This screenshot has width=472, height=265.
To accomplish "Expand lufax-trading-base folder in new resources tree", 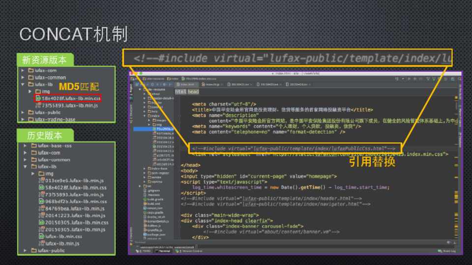I will click(23, 119).
